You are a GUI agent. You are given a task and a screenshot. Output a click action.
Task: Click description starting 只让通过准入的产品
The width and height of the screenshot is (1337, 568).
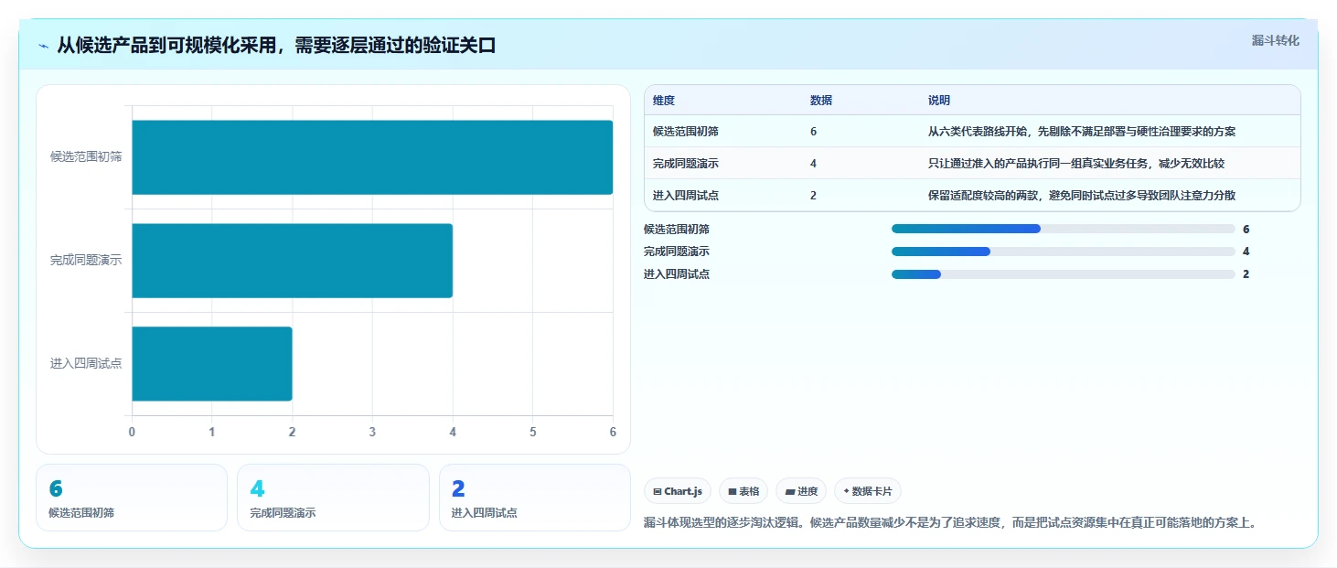tap(1076, 164)
